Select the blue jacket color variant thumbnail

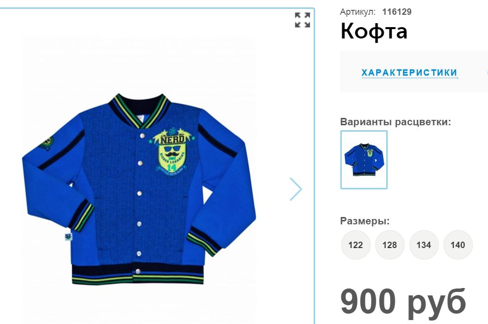pos(364,160)
